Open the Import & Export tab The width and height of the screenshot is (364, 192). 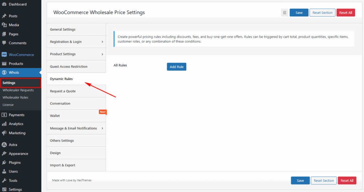tap(76, 165)
